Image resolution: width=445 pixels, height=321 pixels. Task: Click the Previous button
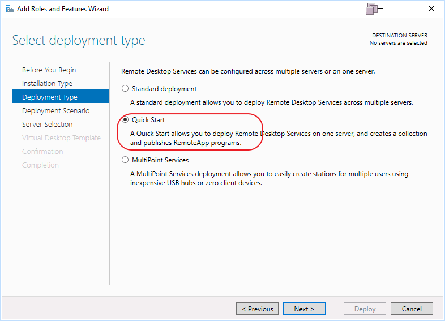pyautogui.click(x=258, y=309)
